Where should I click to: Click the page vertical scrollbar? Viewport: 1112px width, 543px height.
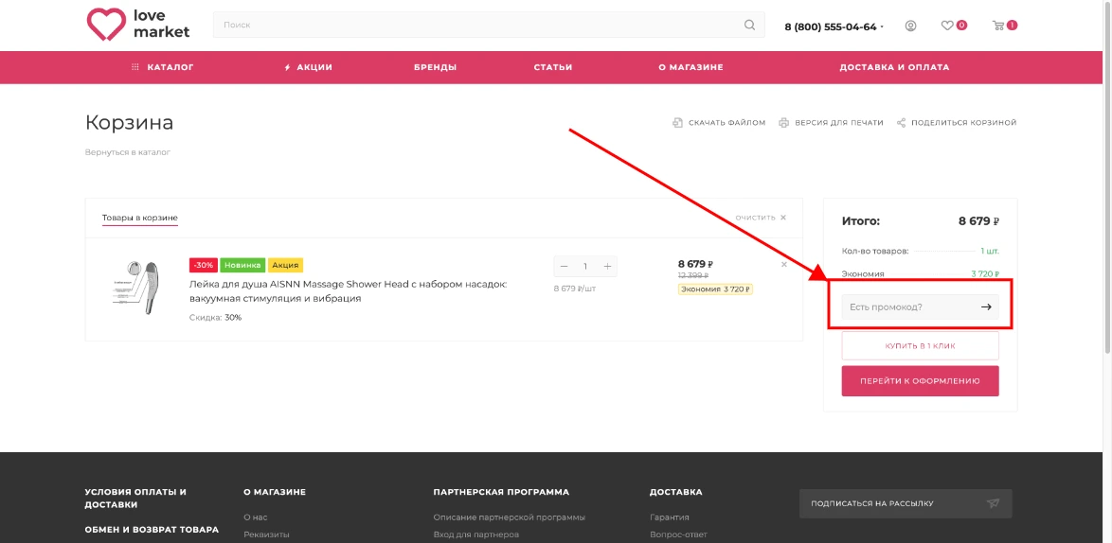1108,177
